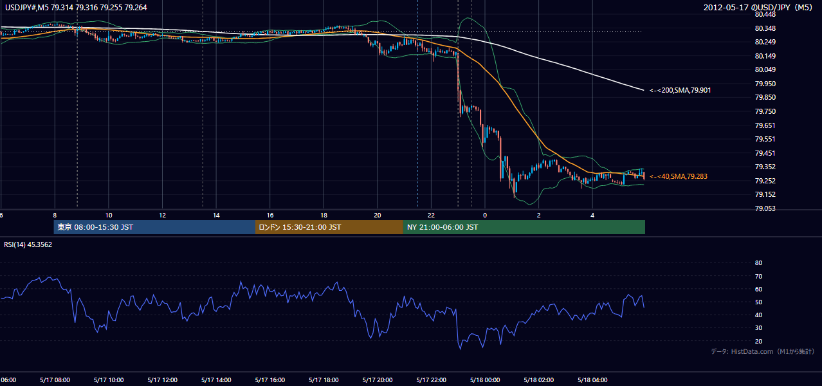This screenshot has height=386, width=822.
Task: Click the 5/17 20:00 bottom time label
Action: pyautogui.click(x=377, y=380)
